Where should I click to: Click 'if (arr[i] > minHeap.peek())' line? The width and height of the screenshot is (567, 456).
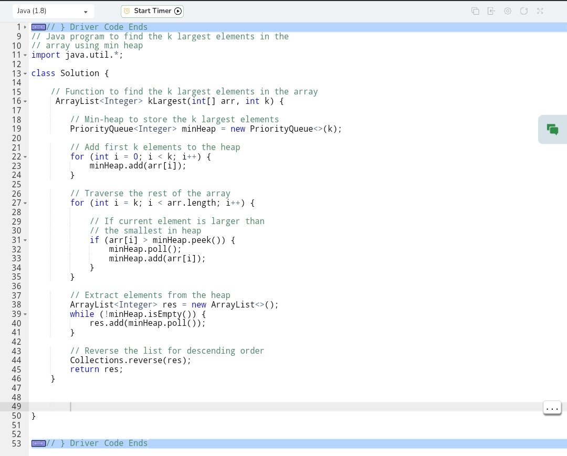[162, 240]
